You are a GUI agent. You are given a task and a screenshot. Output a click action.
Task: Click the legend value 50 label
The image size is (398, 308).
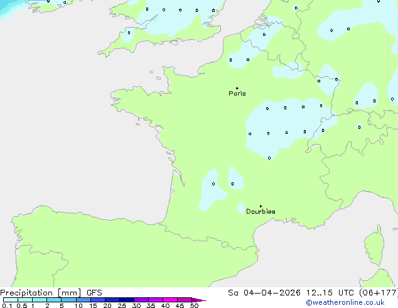click(x=194, y=306)
